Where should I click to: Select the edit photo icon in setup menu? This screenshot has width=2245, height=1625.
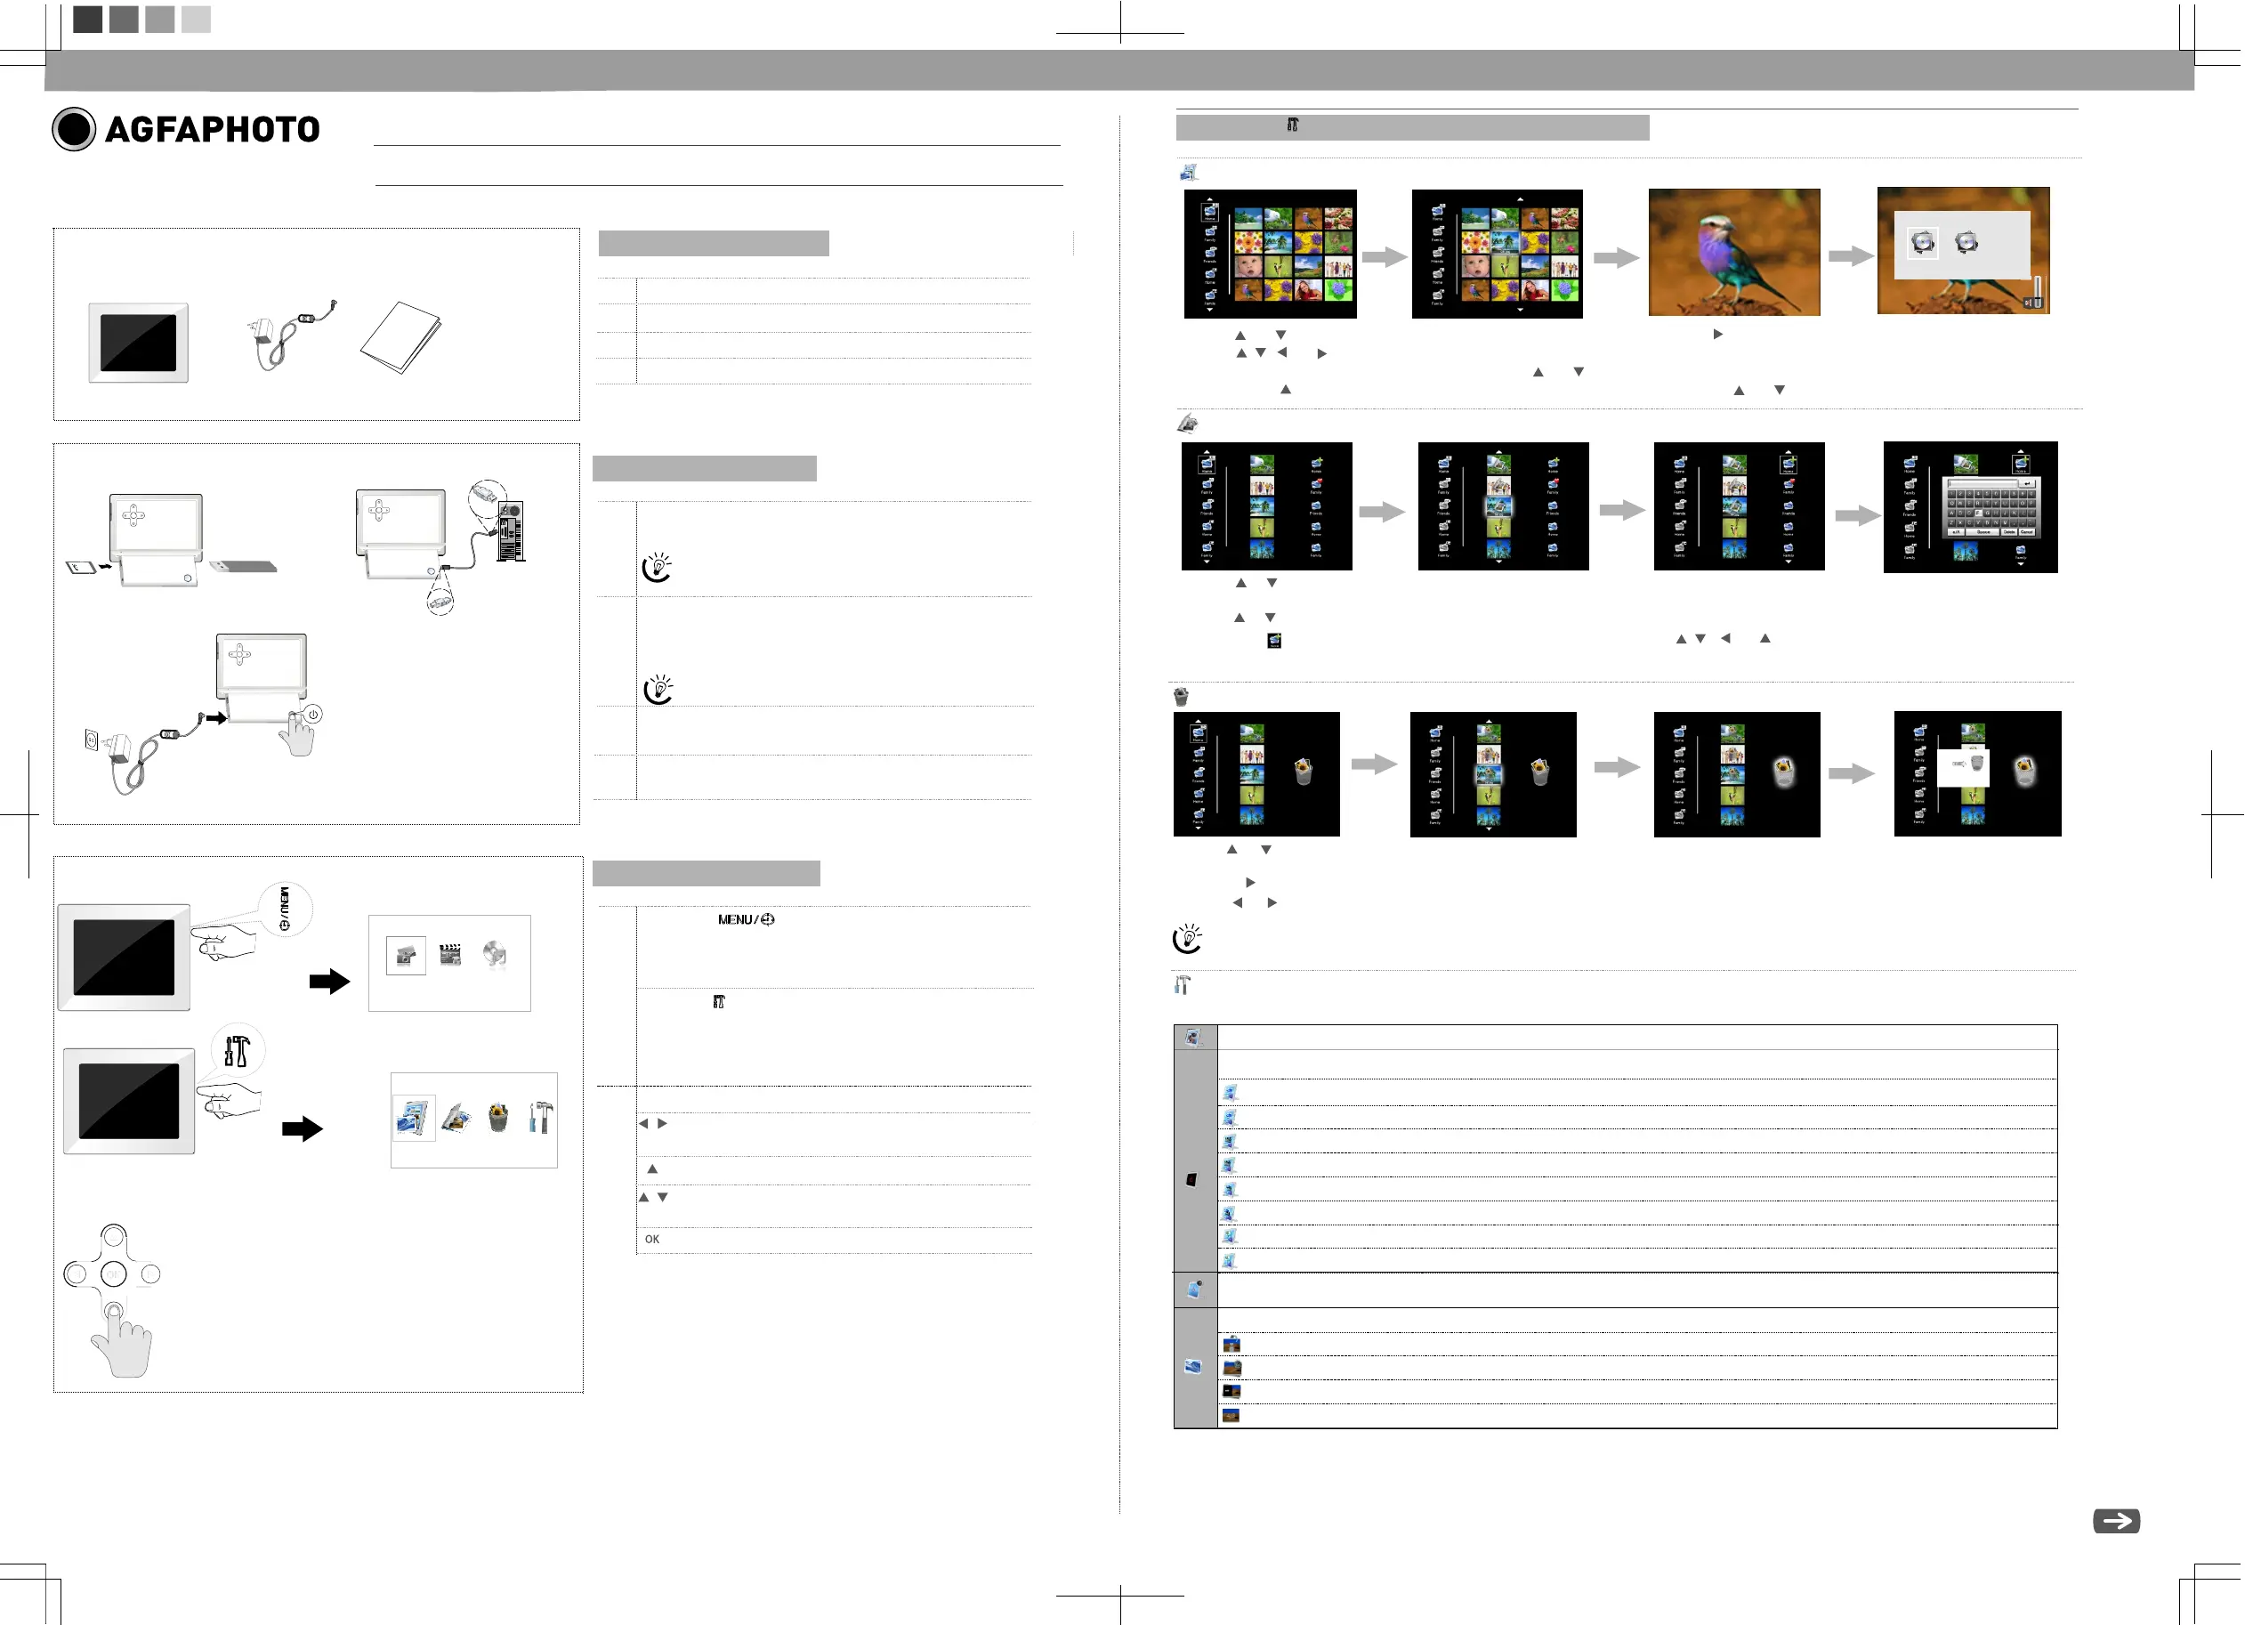(456, 1118)
